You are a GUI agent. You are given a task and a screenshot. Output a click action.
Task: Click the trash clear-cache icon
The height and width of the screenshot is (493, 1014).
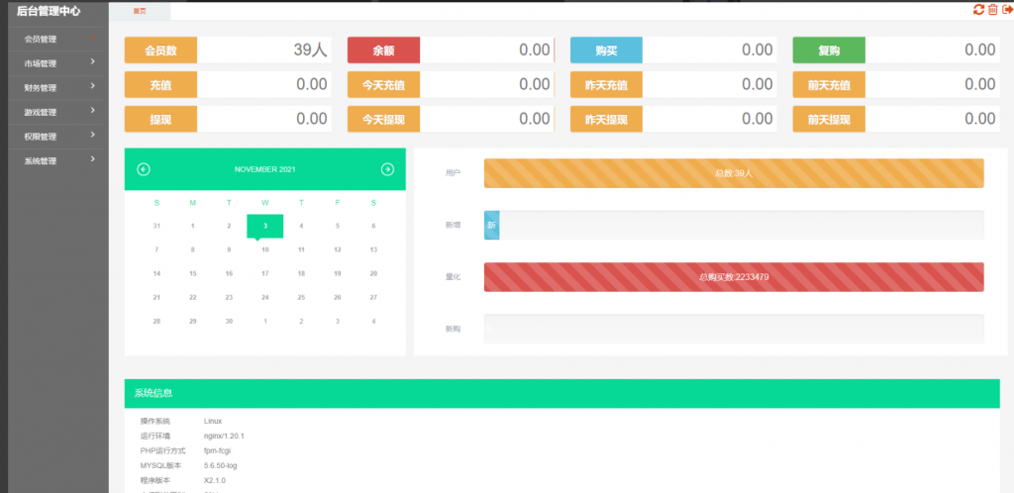[992, 10]
